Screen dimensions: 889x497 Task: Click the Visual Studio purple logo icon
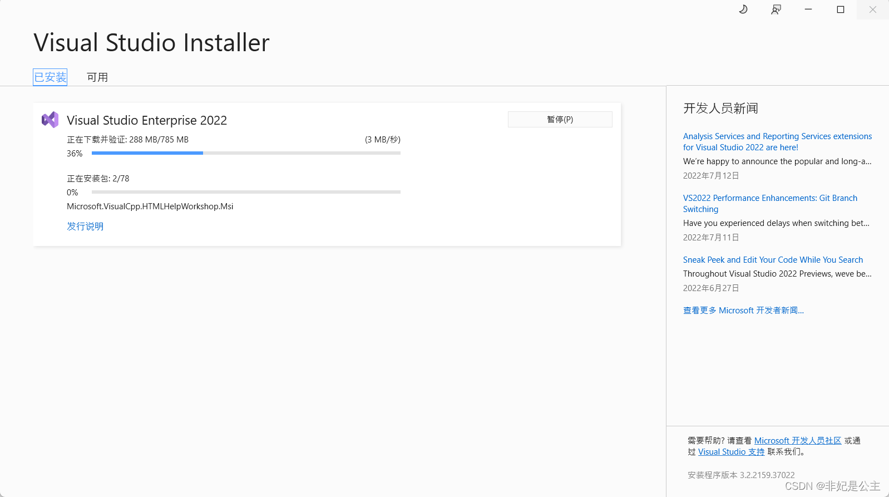click(50, 120)
